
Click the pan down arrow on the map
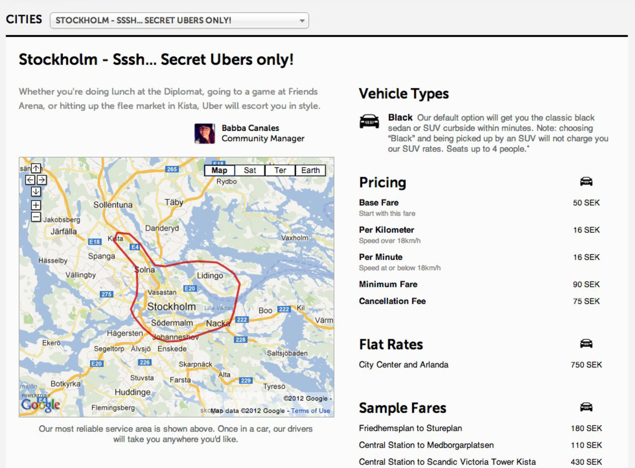(x=35, y=192)
